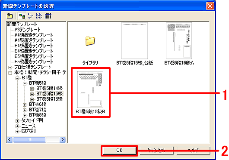Select B5縦置きテンプレート in tree
This screenshot has width=229, height=160.
[34, 62]
